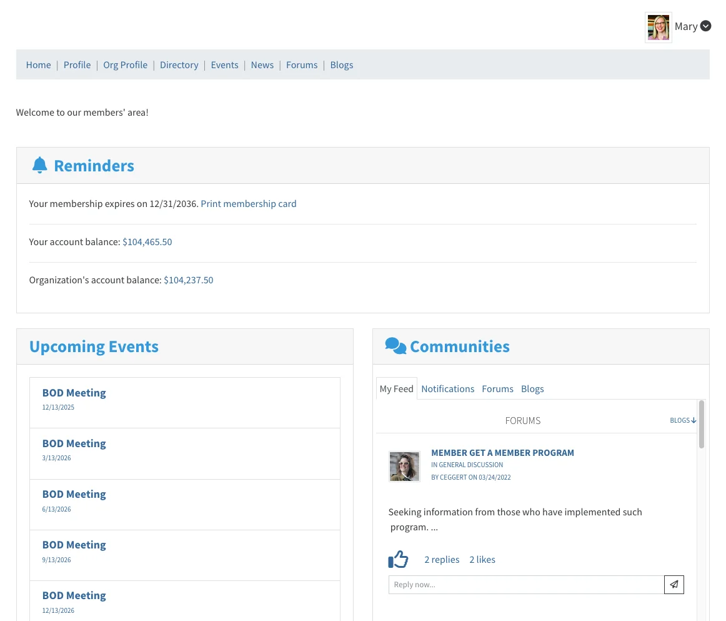
Task: Open your account balance $104,465.50
Action: pos(147,242)
